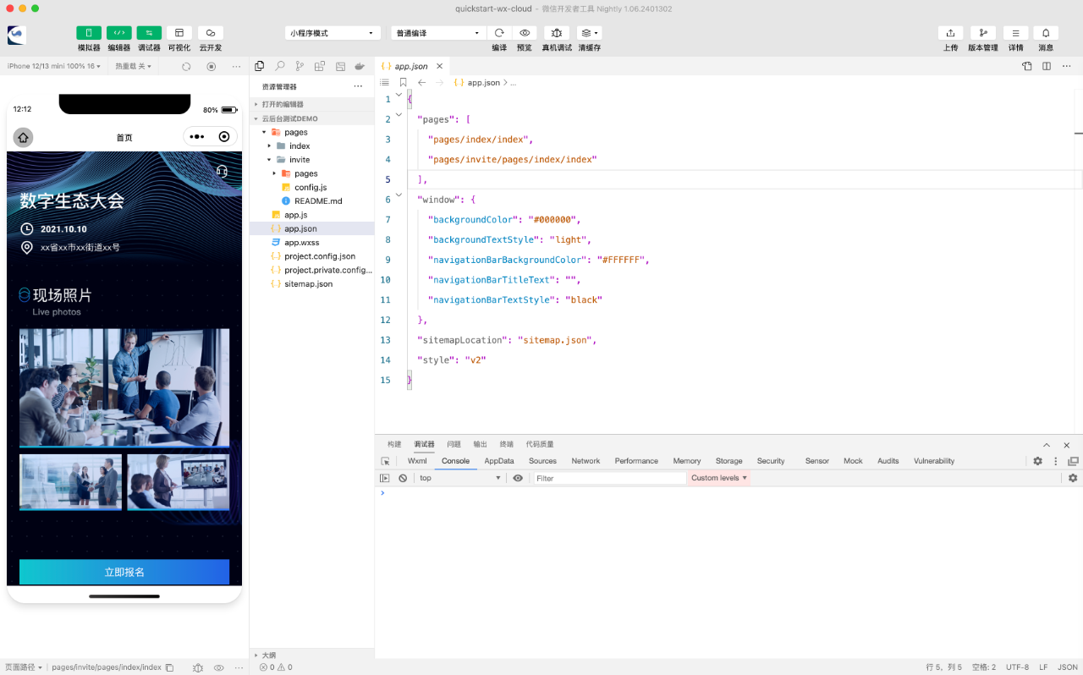Tap the headset customer service icon
Viewport: 1083px width, 675px height.
point(222,171)
